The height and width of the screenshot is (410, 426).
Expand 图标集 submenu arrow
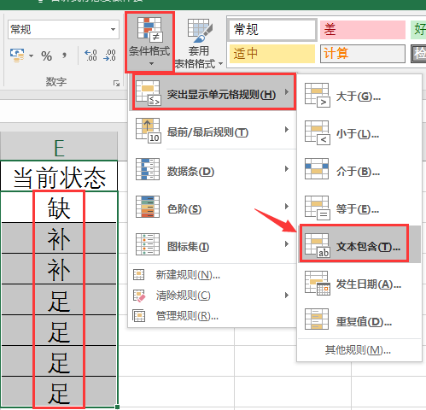[x=287, y=244]
